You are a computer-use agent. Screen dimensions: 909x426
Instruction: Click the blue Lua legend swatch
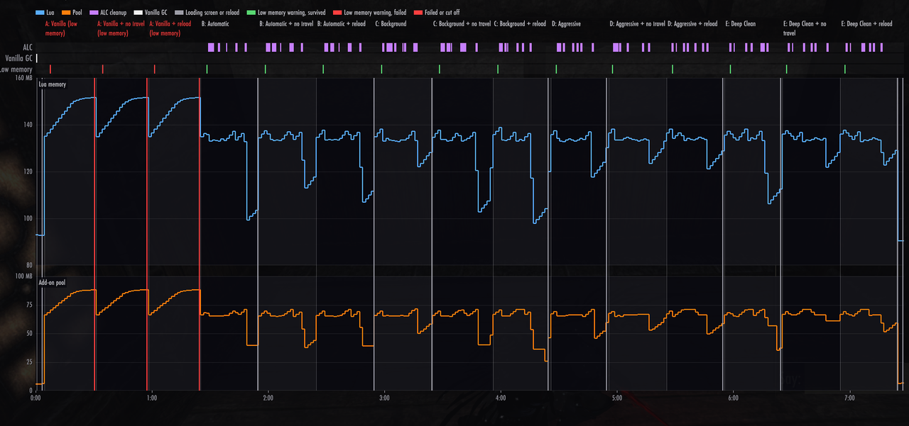(x=39, y=13)
